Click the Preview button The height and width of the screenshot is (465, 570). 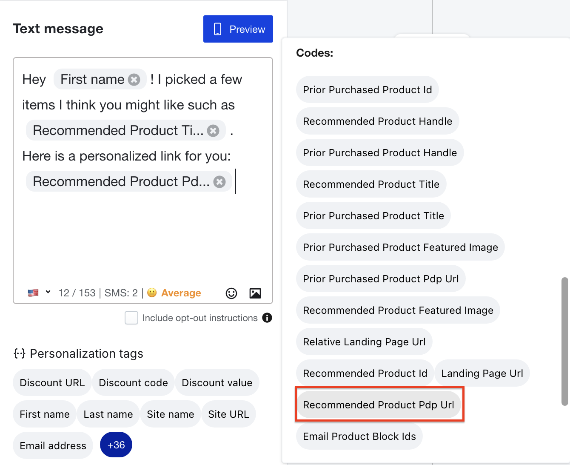click(238, 29)
